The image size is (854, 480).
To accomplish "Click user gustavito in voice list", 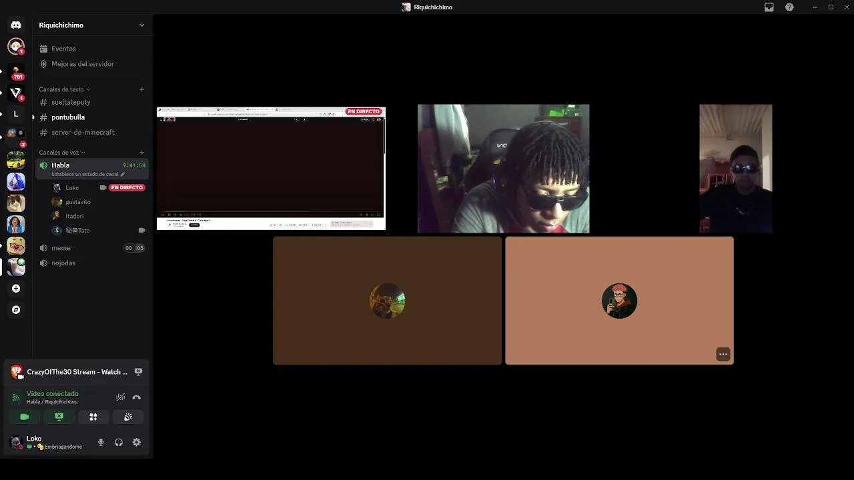I will click(x=78, y=202).
